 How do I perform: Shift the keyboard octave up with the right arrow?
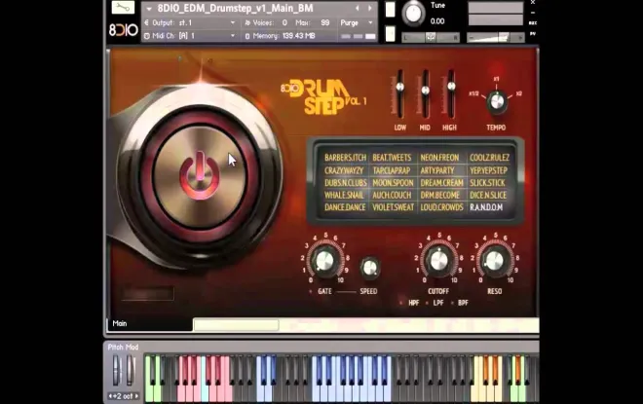pos(136,396)
